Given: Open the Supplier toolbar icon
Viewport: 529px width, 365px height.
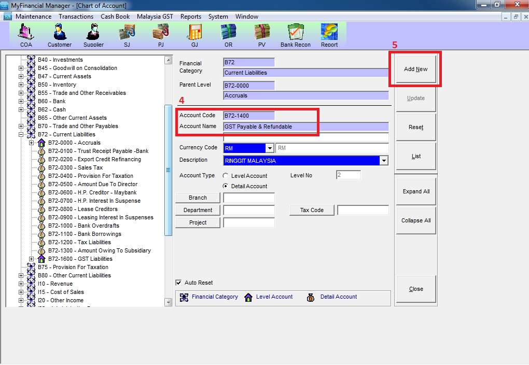Looking at the screenshot, I should (93, 35).
